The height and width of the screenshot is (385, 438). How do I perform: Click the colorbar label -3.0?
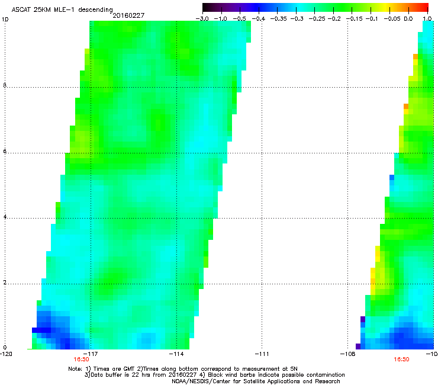click(202, 19)
